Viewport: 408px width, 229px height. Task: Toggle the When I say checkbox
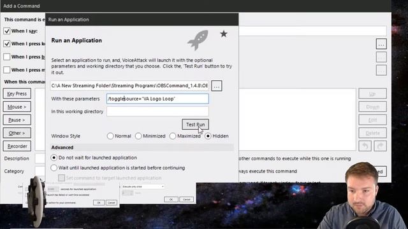coord(7,31)
